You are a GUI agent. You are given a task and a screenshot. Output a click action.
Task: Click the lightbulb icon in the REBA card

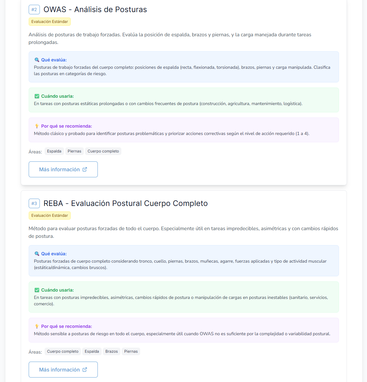[x=37, y=326]
